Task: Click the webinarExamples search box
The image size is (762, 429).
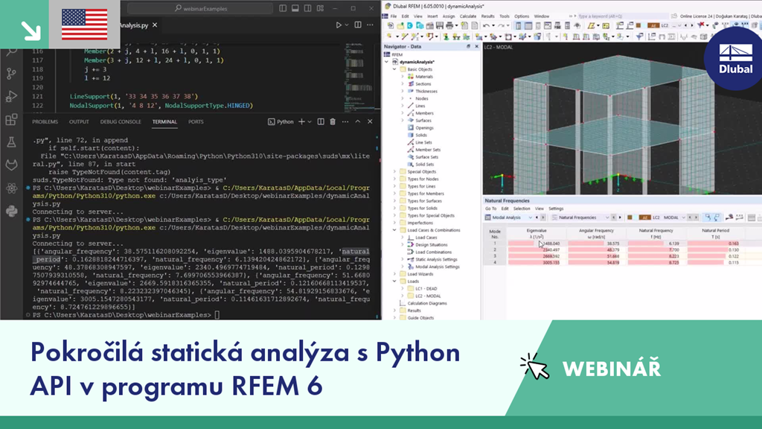Action: click(201, 8)
